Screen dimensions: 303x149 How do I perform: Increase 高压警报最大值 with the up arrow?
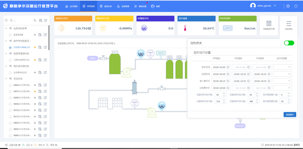click(x=289, y=100)
